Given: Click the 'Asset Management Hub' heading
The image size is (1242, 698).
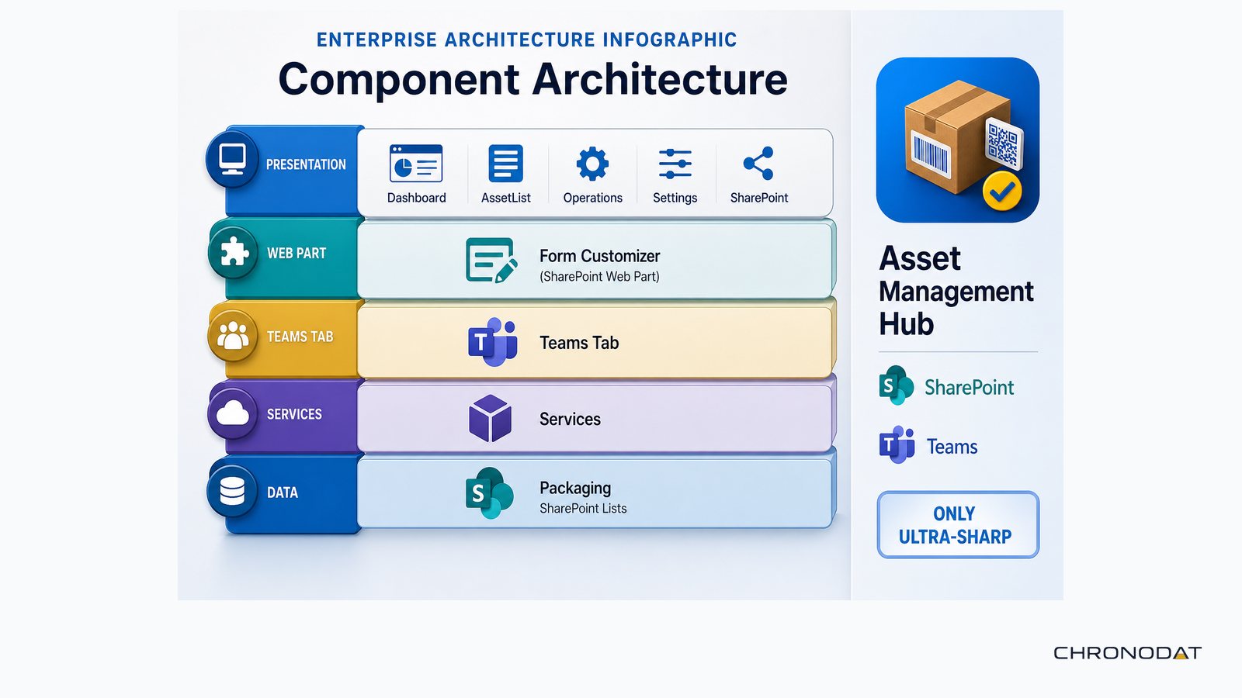Looking at the screenshot, I should (956, 291).
